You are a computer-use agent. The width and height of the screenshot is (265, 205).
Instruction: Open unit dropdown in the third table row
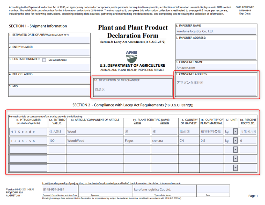[235, 150]
